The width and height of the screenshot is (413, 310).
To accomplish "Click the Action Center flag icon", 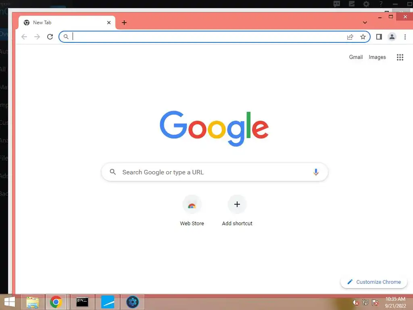I will click(375, 302).
